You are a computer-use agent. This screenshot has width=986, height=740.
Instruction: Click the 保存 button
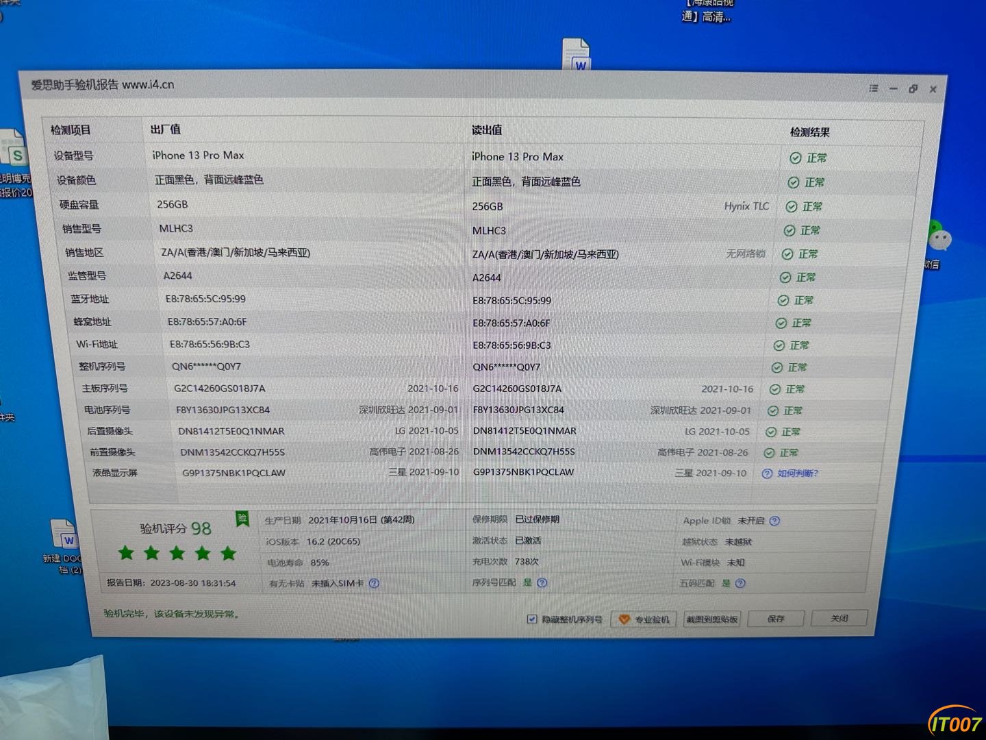(776, 619)
